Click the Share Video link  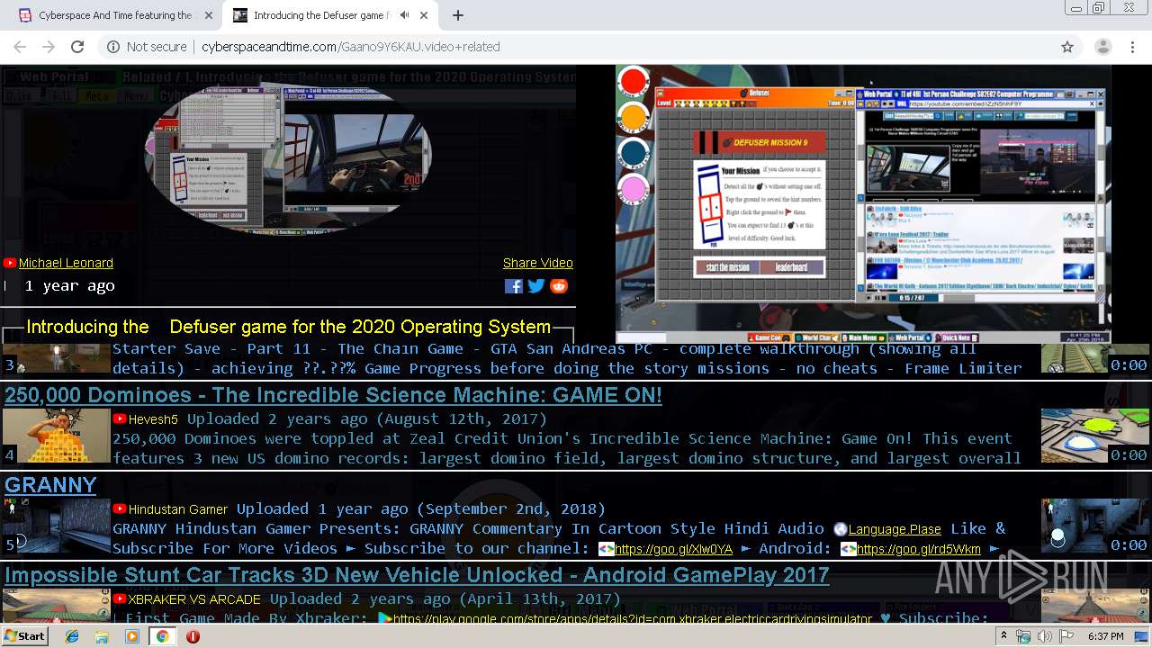tap(538, 263)
